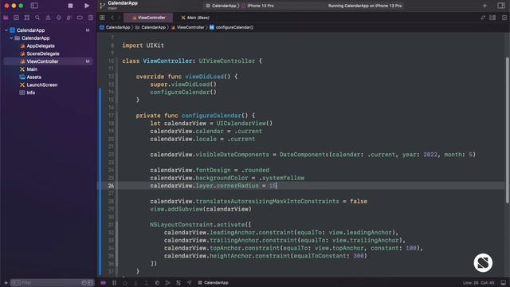The image size is (510, 287).
Task: Toggle source-control status filter
Action: [90, 283]
